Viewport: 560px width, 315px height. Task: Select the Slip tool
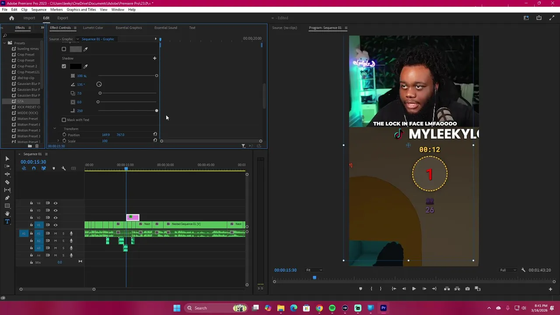point(7,190)
